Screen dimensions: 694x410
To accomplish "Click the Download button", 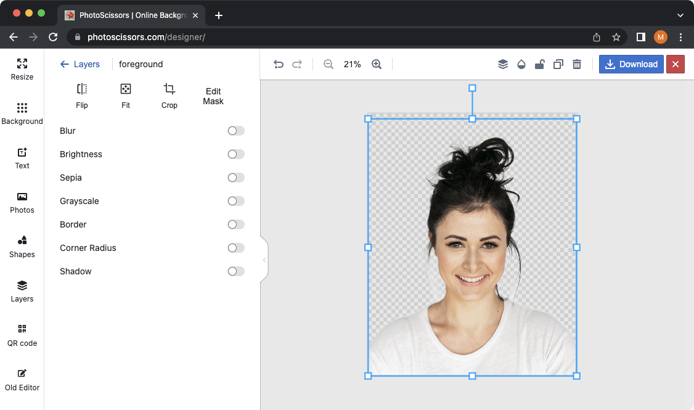I will tap(631, 64).
